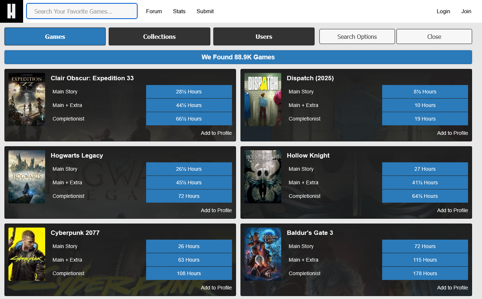Screen dimensions: 482x299
Task: Click Cyberpunk 2077's '63 Hours' Main + Extra time
Action: pos(189,260)
